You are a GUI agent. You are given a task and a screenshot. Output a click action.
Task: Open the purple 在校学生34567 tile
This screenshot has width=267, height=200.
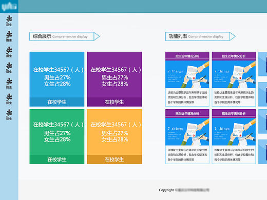click(115, 79)
